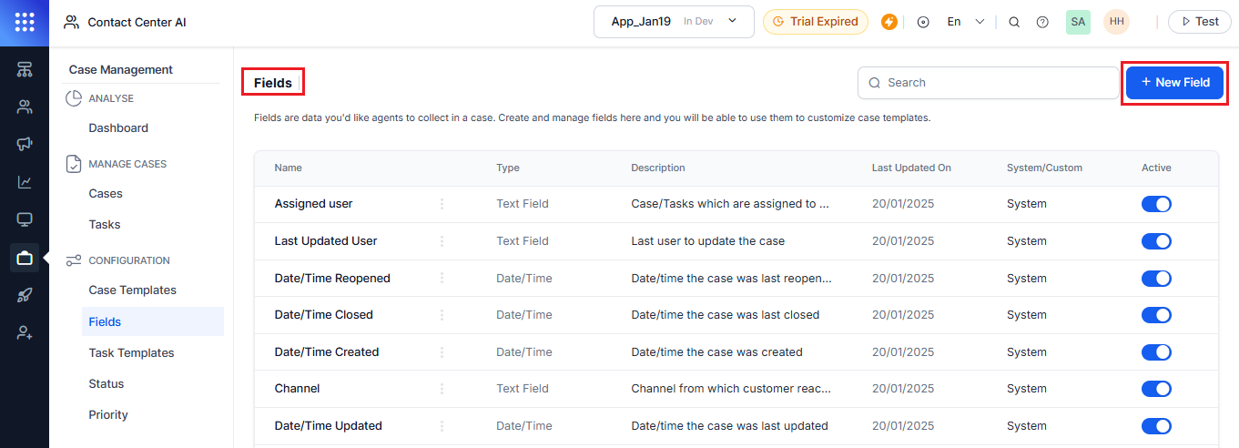Open the line chart analytics icon

(25, 182)
